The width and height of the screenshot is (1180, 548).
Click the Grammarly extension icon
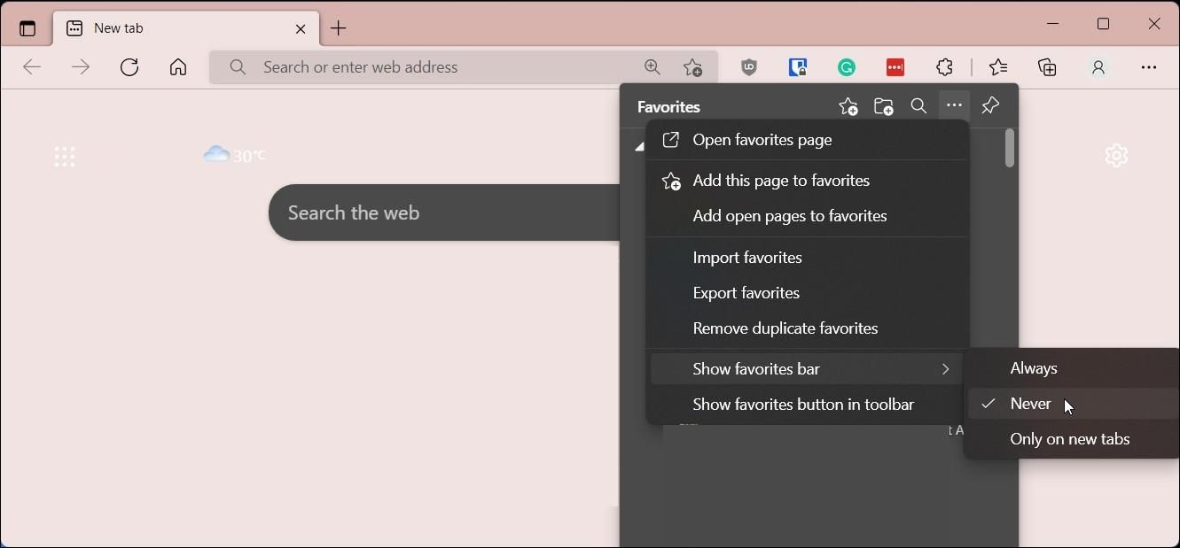pyautogui.click(x=847, y=67)
